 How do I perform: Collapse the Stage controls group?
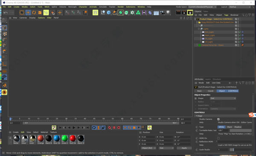tap(196, 116)
